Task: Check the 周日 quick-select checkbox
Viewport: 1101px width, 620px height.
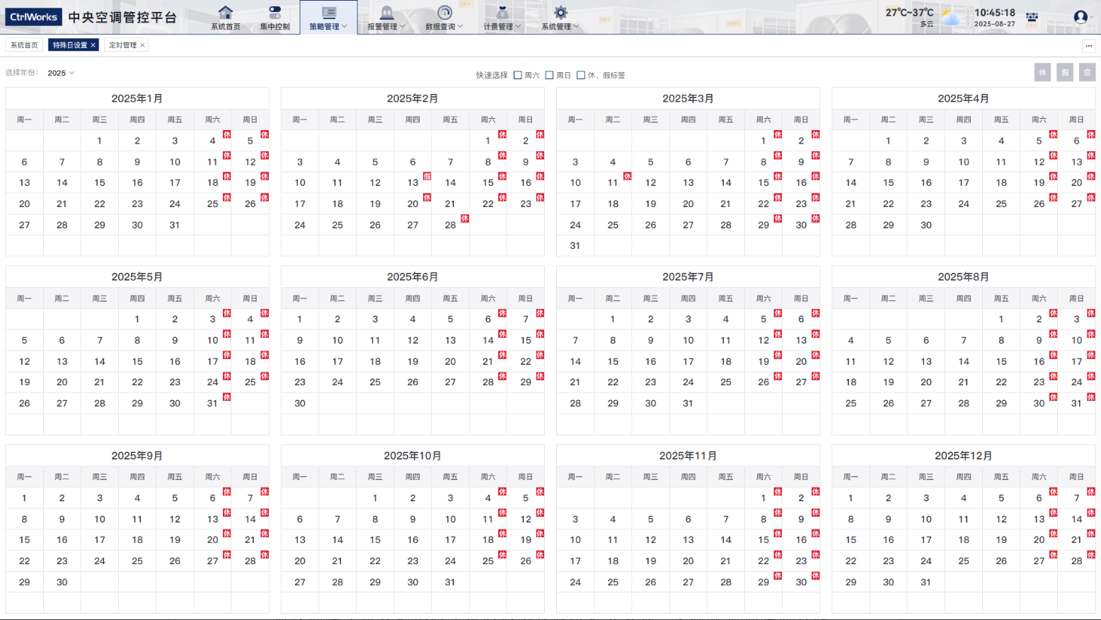Action: point(549,75)
